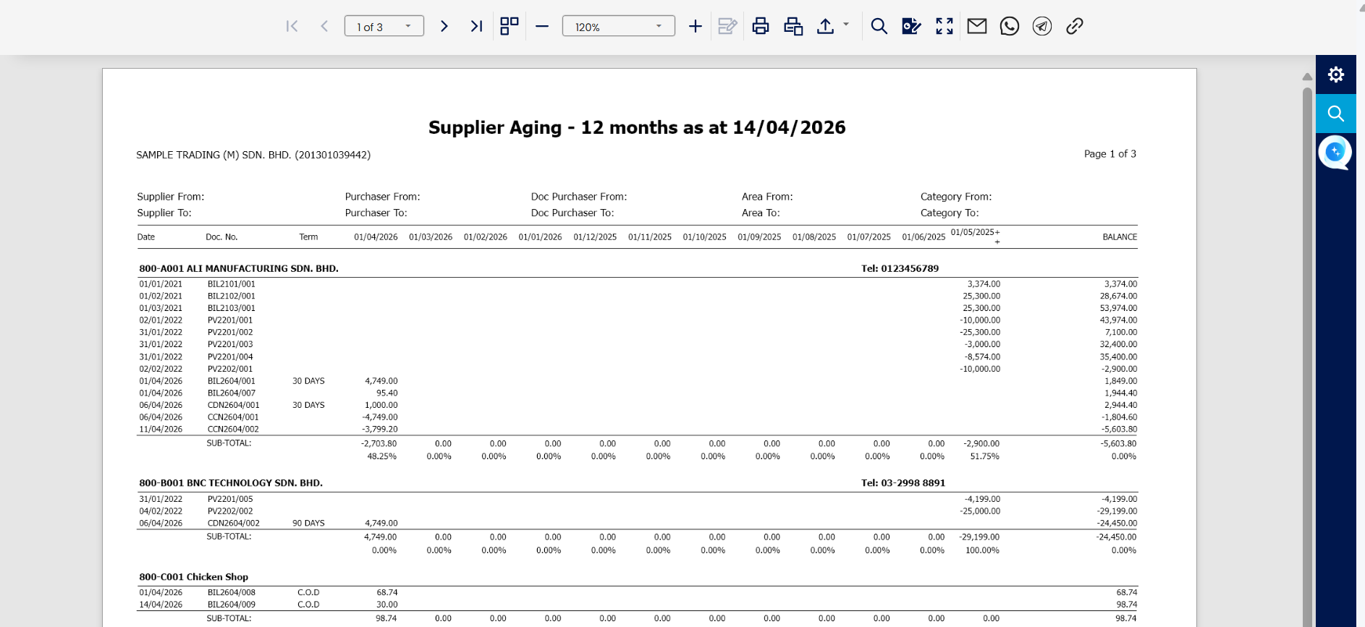Viewport: 1365px width, 627px height.
Task: Share report via WhatsApp
Action: pos(1009,27)
